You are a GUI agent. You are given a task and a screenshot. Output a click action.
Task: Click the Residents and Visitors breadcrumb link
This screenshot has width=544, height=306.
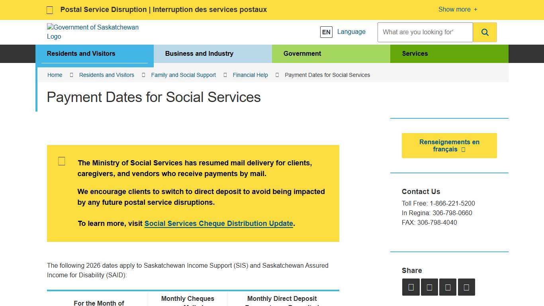(106, 75)
